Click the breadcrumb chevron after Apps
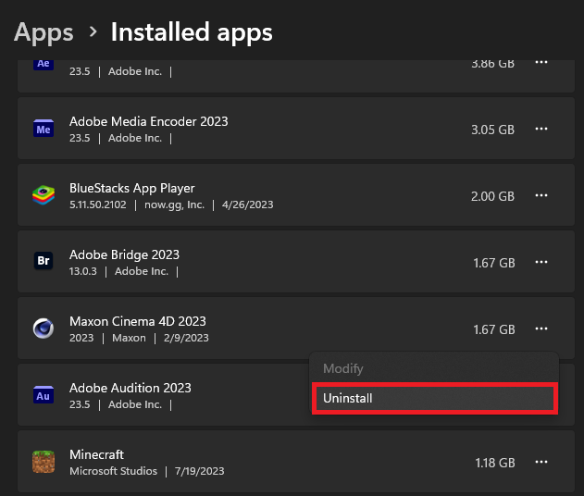Image resolution: width=584 pixels, height=496 pixels. coord(93,32)
